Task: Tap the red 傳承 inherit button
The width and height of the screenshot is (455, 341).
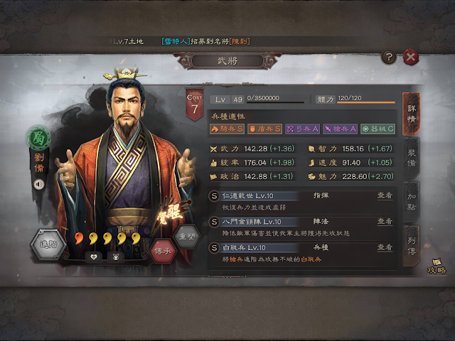Action: point(163,251)
